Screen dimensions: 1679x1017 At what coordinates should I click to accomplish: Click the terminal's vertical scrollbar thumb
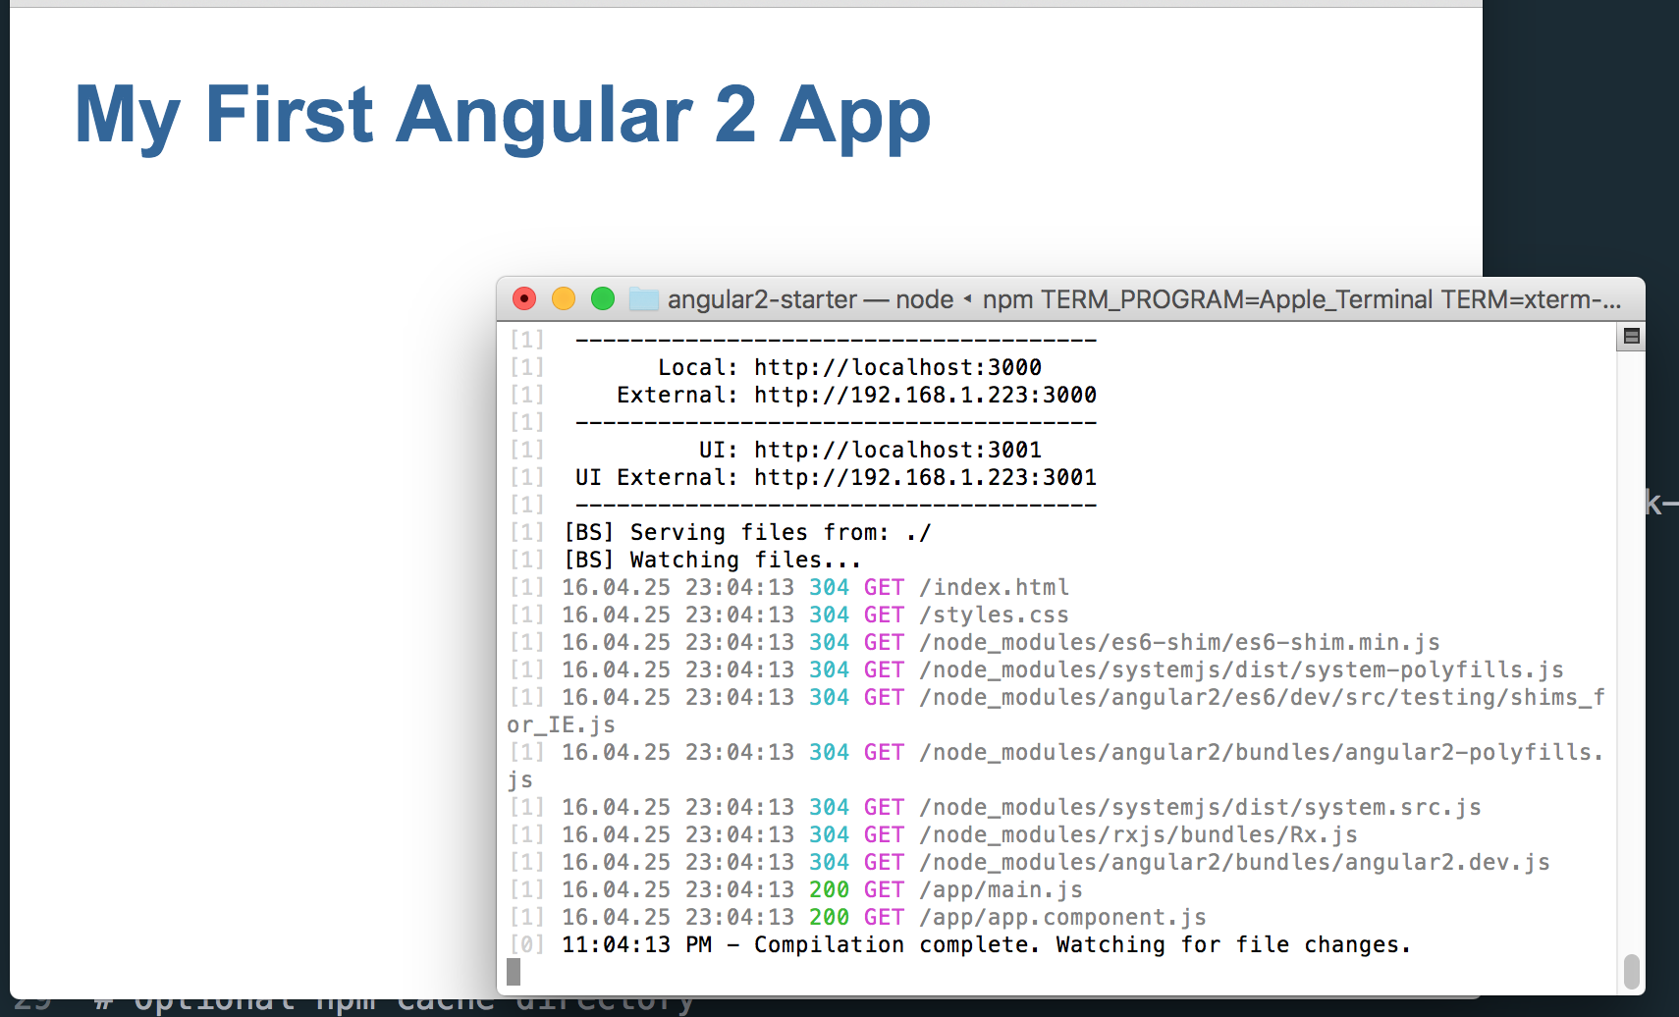[x=1631, y=972]
